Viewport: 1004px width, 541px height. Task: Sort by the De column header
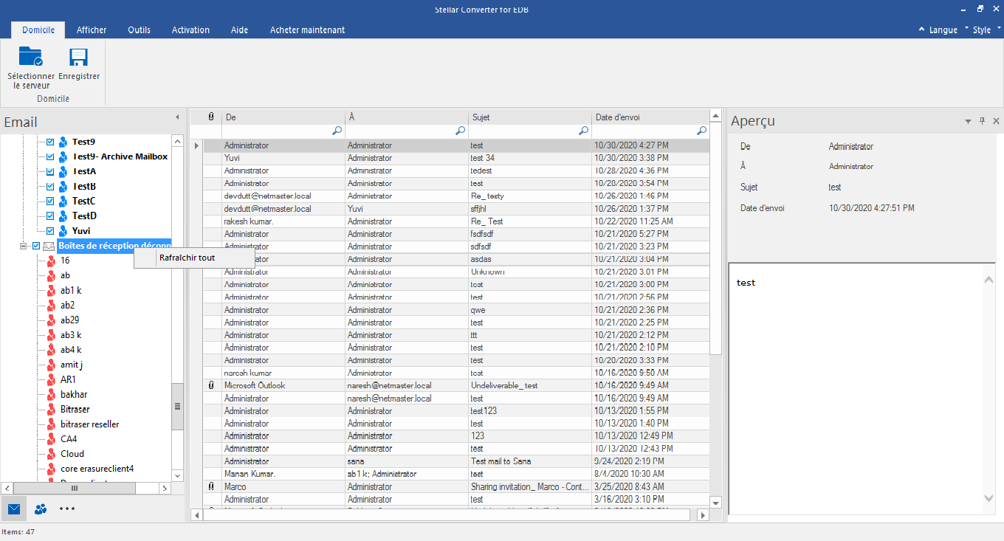(x=283, y=117)
